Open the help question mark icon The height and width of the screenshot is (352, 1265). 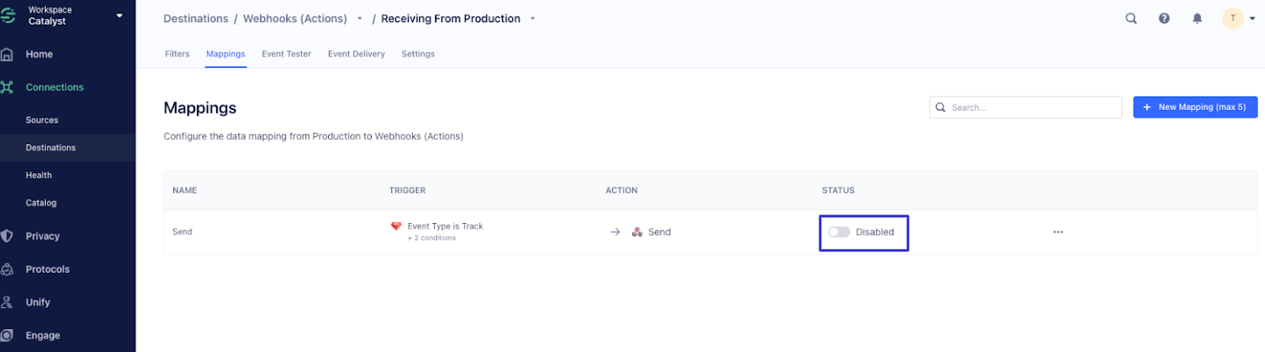pos(1164,18)
